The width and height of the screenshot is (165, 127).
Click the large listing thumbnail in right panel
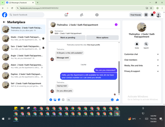point(142,27)
